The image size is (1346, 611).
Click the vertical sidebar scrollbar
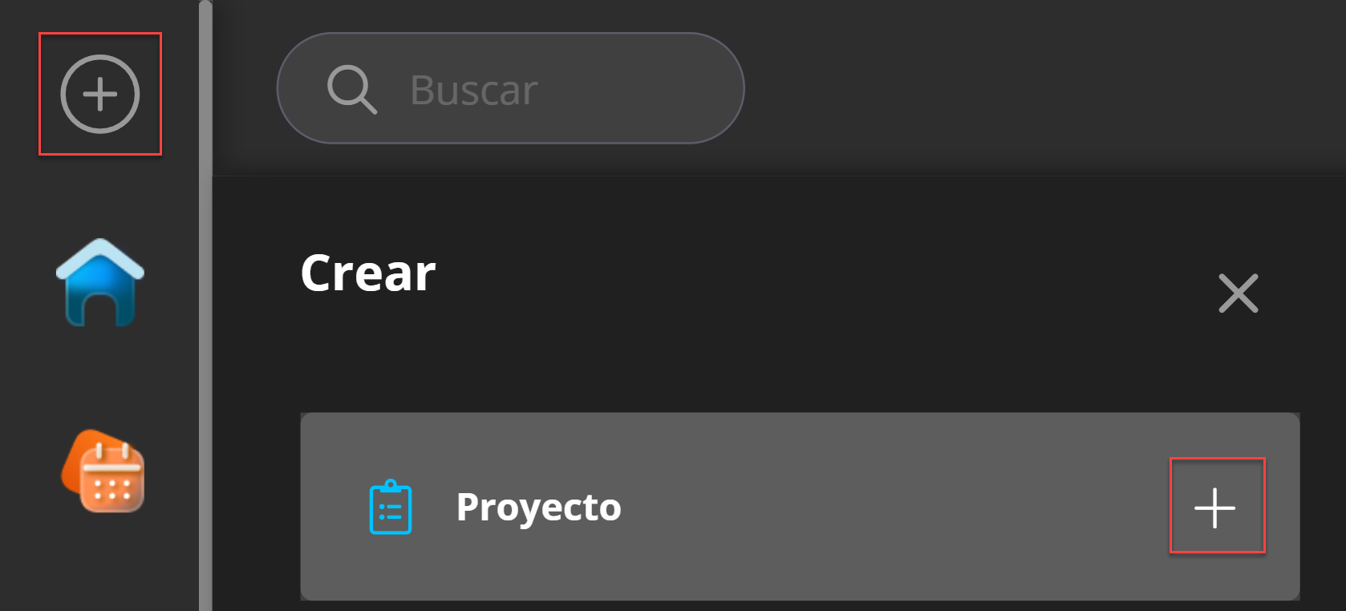pos(205,321)
